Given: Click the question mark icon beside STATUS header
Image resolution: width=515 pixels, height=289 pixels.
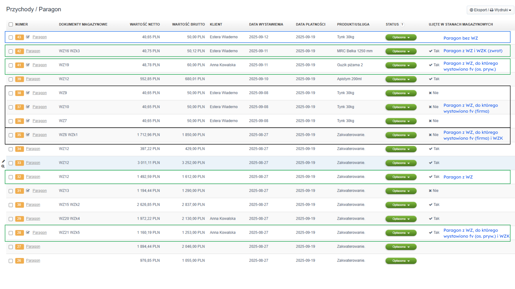Looking at the screenshot, I should point(402,24).
